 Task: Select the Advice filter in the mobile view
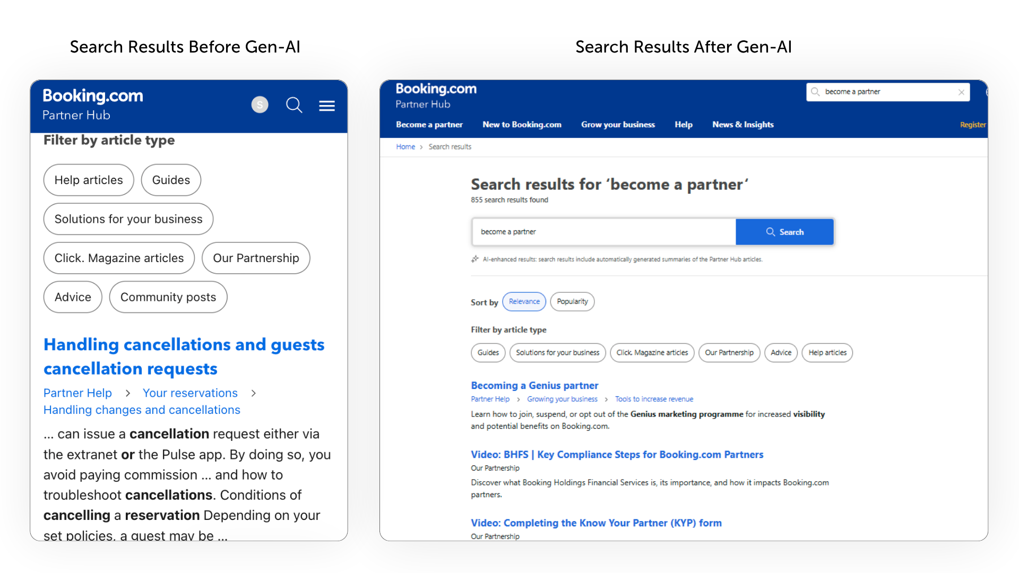[x=73, y=297]
